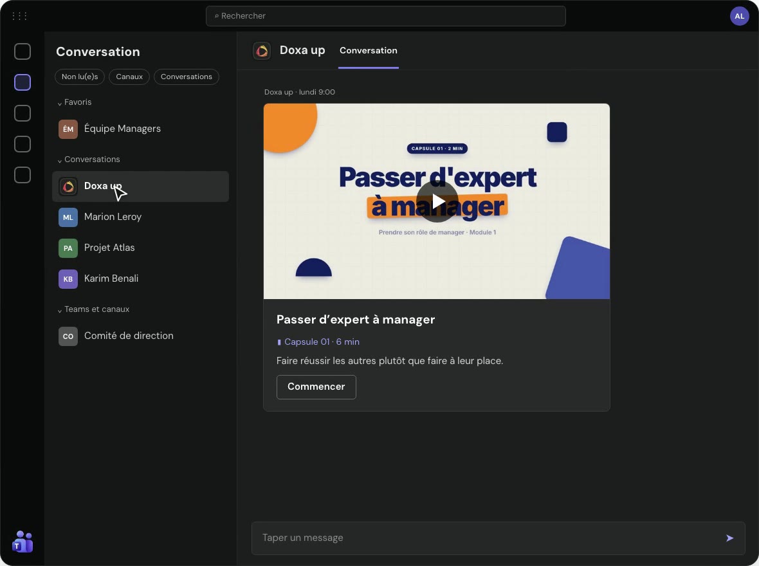
Task: Click the KB avatar of Karim Benali
Action: (68, 279)
